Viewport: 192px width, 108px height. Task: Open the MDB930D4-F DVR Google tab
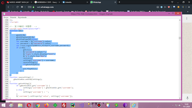47,2
